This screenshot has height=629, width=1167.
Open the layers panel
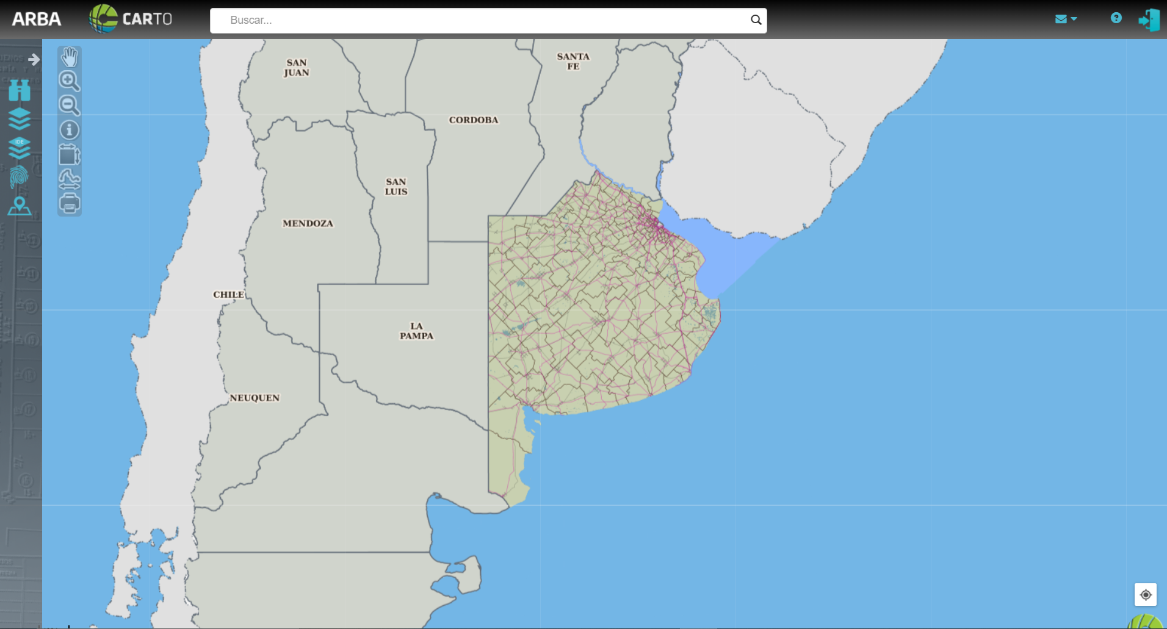(20, 119)
